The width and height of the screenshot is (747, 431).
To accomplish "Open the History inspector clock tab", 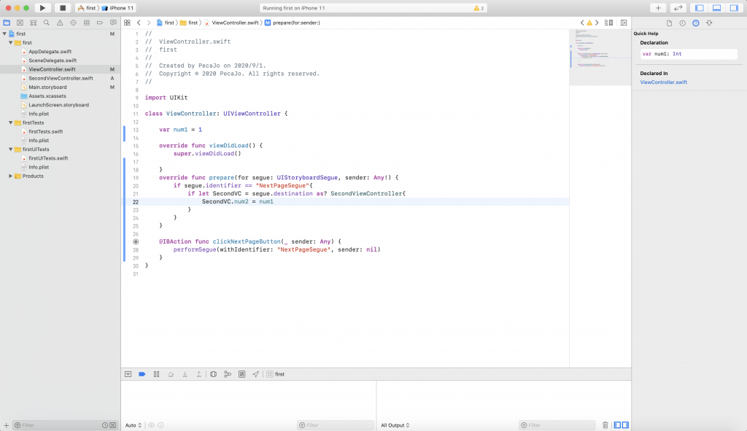I will tap(683, 23).
